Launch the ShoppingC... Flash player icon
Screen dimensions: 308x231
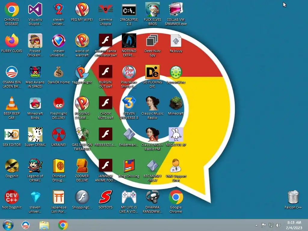(82, 197)
